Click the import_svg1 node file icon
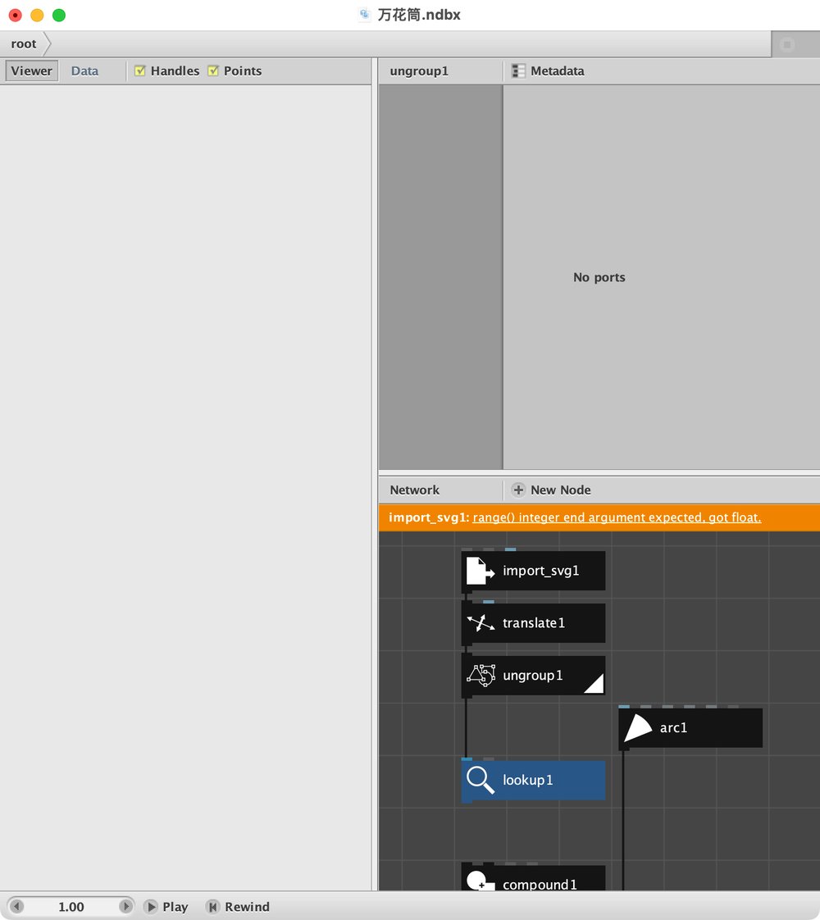This screenshot has height=920, width=820. pyautogui.click(x=480, y=571)
